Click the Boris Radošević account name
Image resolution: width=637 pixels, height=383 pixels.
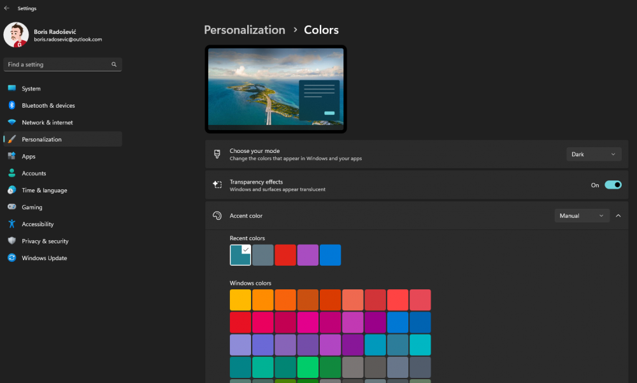pos(55,32)
